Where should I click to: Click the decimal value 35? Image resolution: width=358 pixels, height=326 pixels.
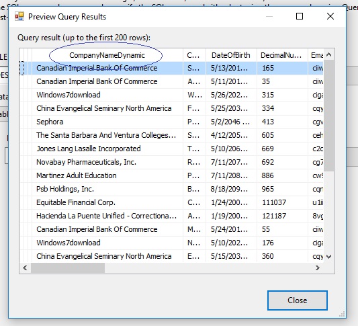(x=282, y=81)
